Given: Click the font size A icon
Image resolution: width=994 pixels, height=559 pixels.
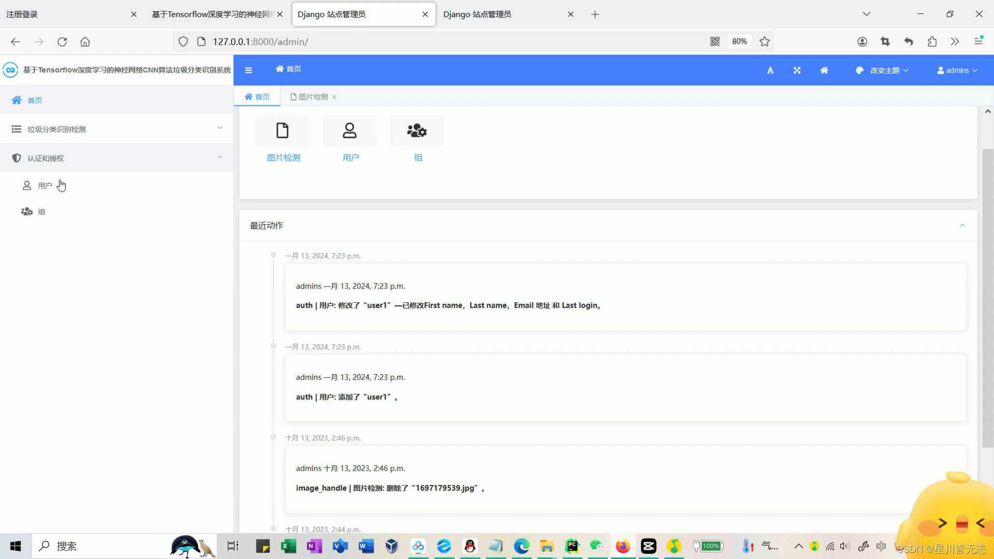Looking at the screenshot, I should [x=770, y=70].
